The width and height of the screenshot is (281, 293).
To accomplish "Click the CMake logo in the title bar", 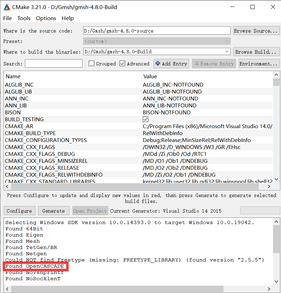I will [x=6, y=7].
